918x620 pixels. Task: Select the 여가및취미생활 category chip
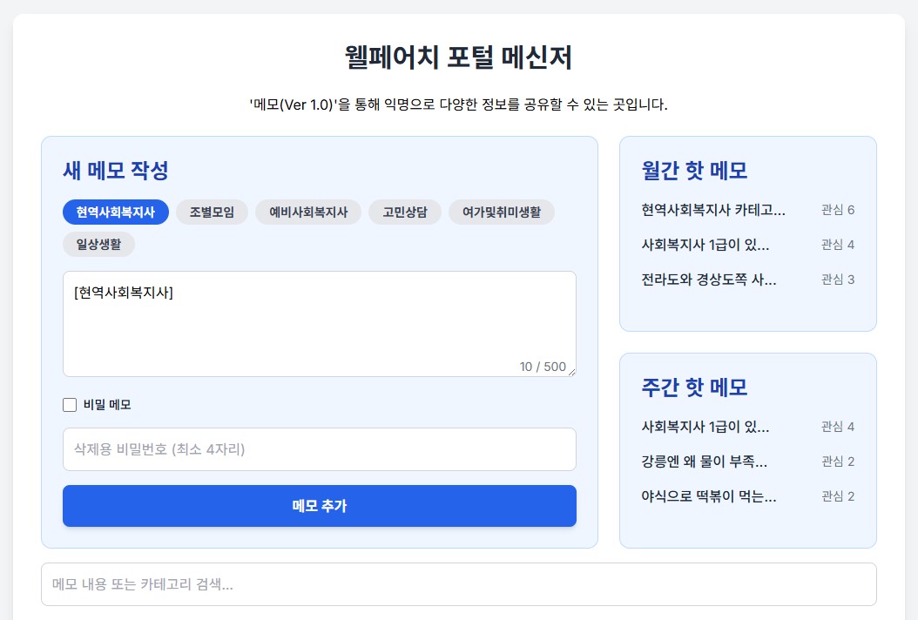(503, 212)
